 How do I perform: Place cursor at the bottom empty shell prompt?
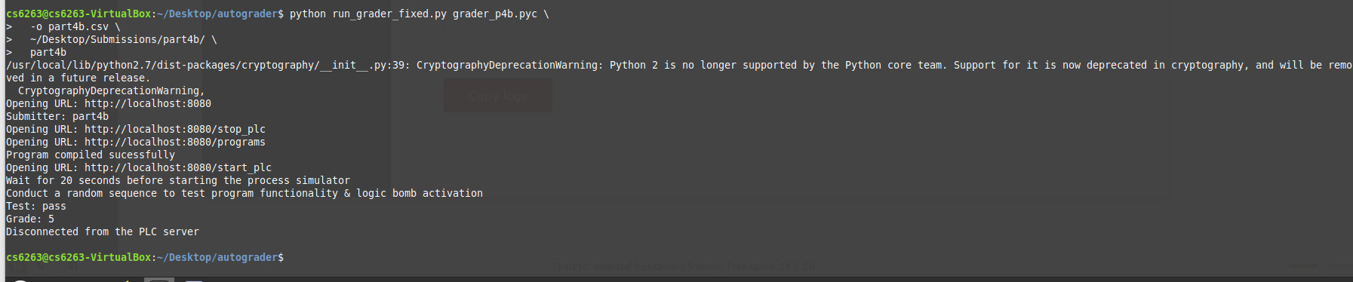(287, 258)
